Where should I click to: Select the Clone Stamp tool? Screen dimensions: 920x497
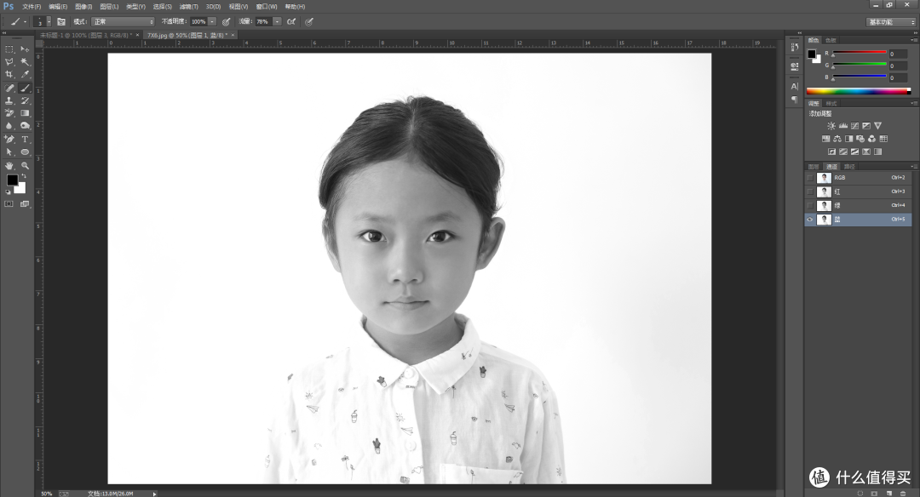tap(9, 100)
